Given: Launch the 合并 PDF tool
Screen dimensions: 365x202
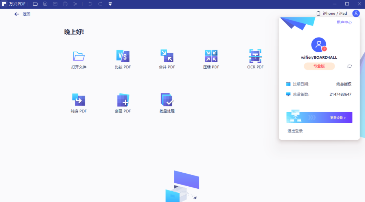Looking at the screenshot, I should (x=167, y=60).
